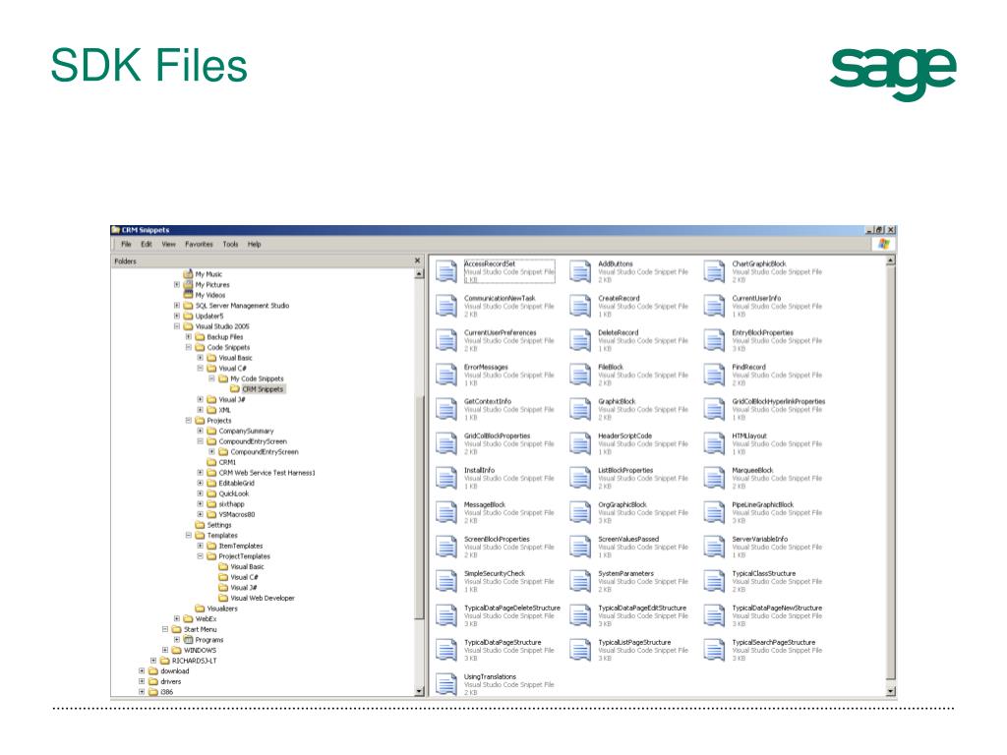Image resolution: width=1007 pixels, height=755 pixels.
Task: Select the AddButtons snippet file icon
Action: tap(580, 271)
